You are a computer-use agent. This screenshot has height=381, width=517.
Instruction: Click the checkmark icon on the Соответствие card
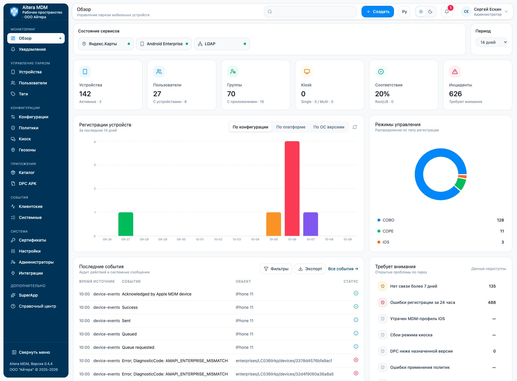tap(381, 72)
